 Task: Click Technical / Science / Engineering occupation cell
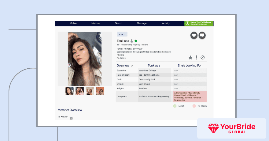154,97
